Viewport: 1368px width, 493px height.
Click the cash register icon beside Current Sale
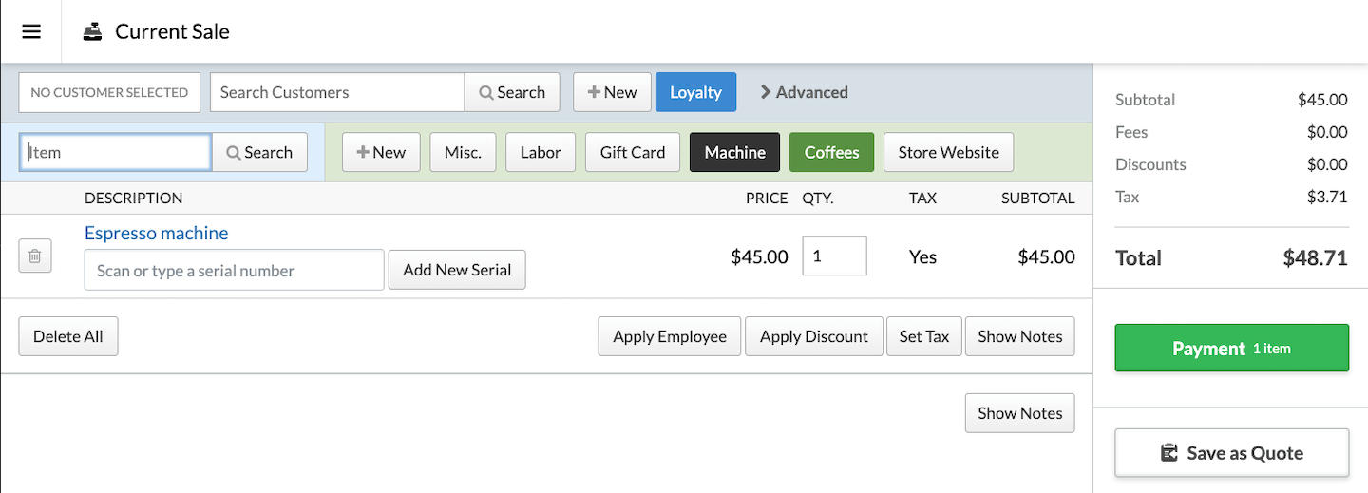pos(92,31)
